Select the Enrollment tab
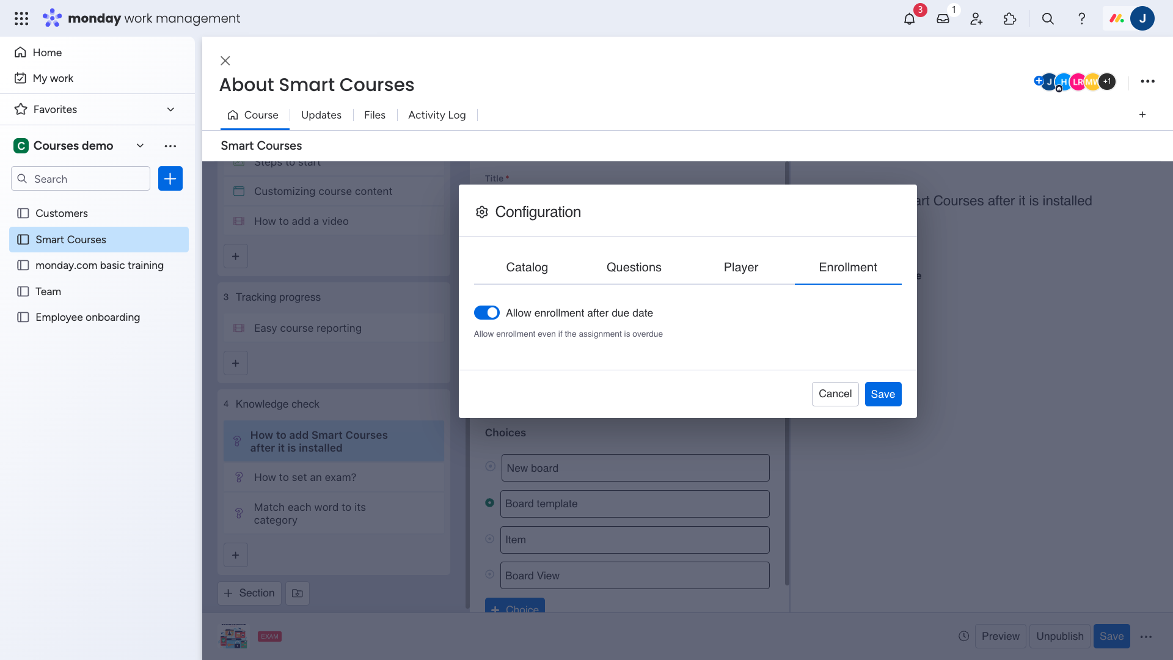Image resolution: width=1173 pixels, height=660 pixels. (x=848, y=267)
